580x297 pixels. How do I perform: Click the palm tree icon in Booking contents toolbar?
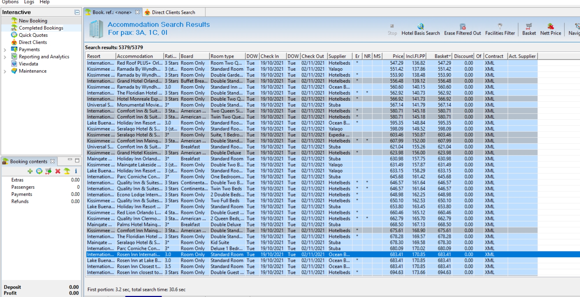point(67,171)
